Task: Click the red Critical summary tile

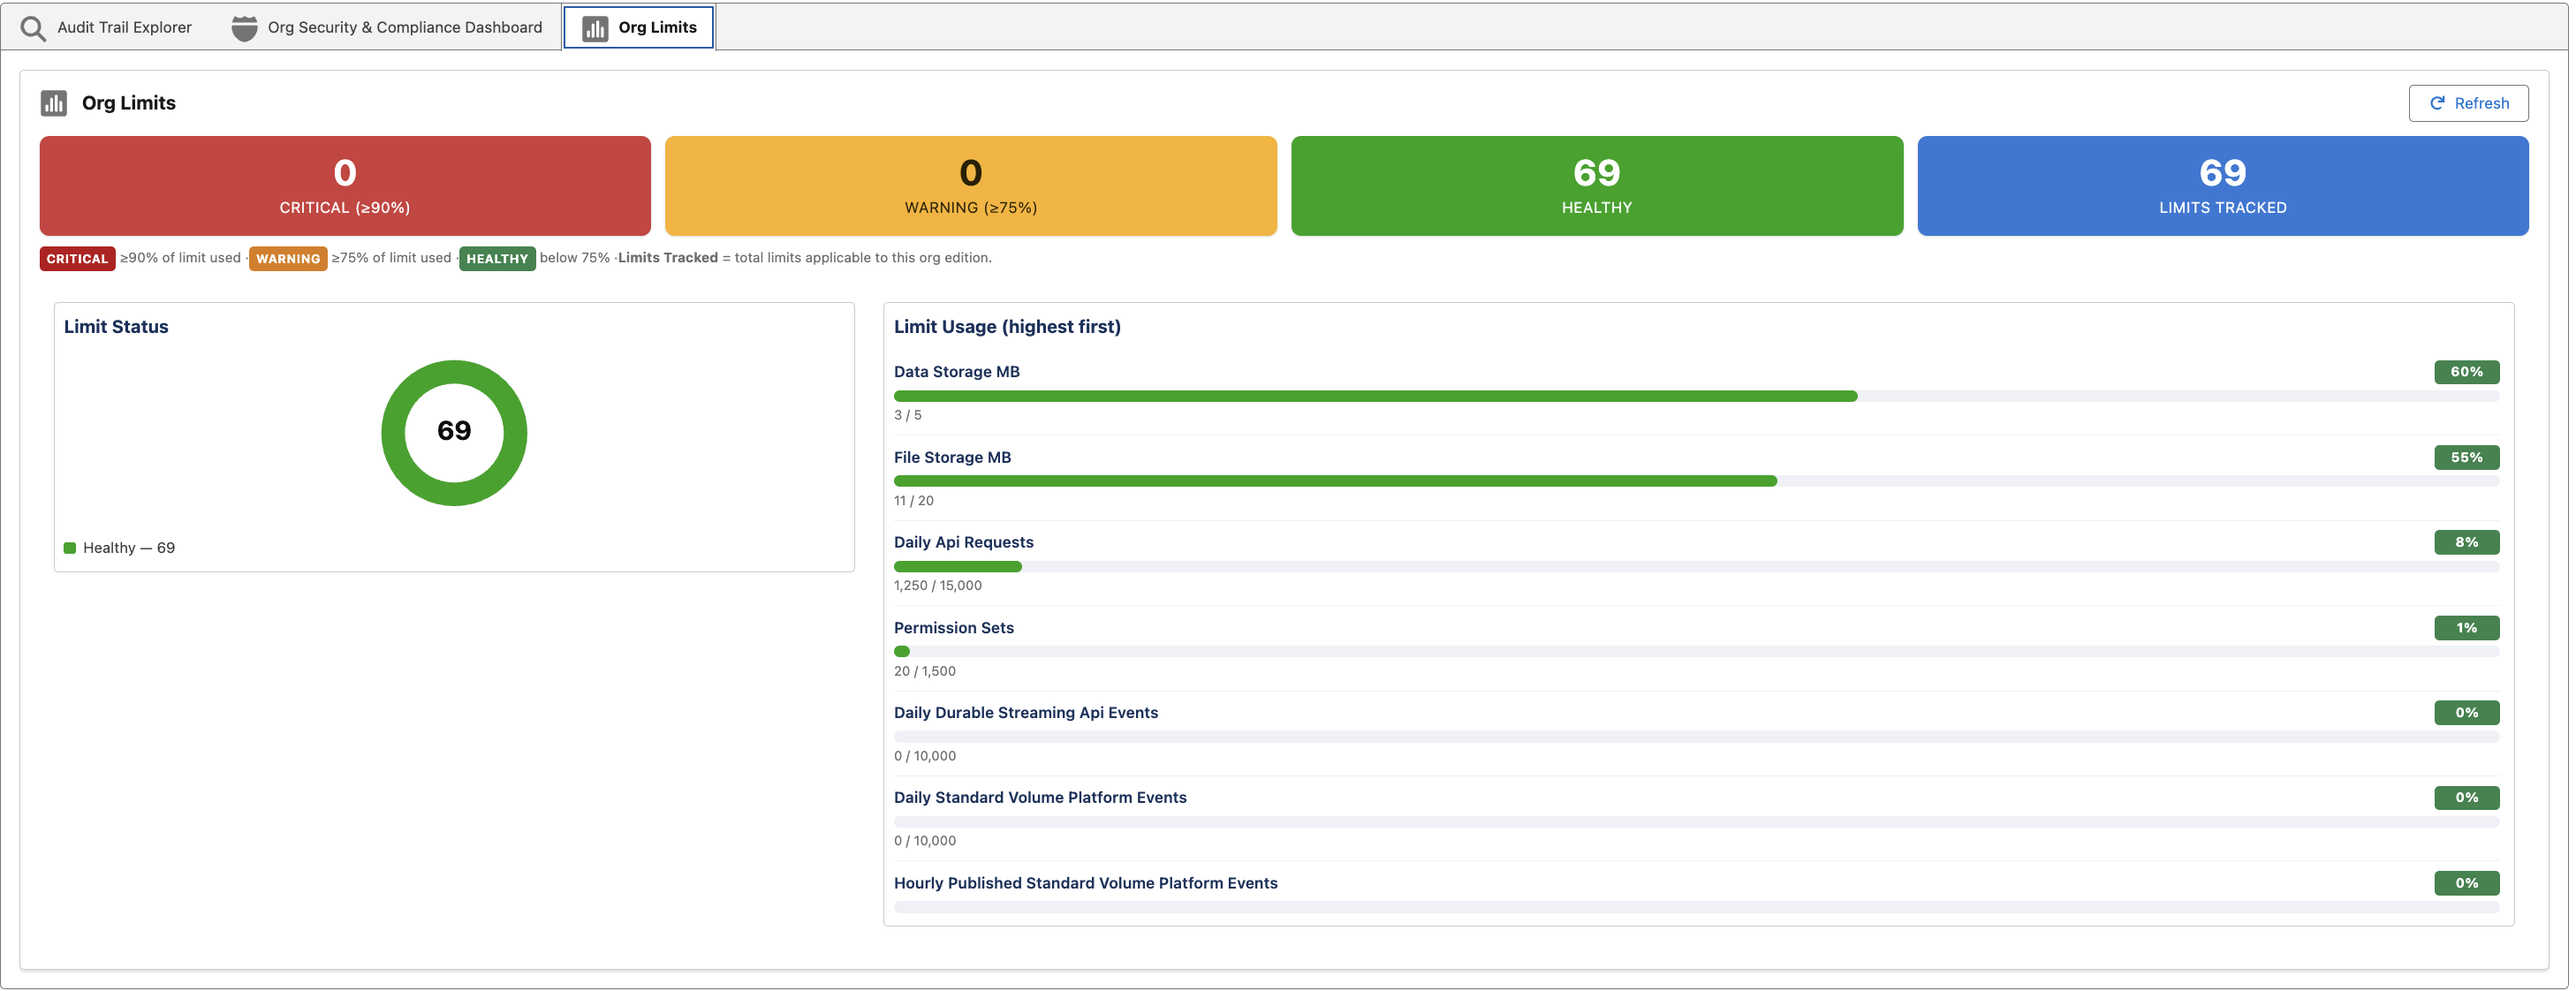Action: click(x=345, y=186)
